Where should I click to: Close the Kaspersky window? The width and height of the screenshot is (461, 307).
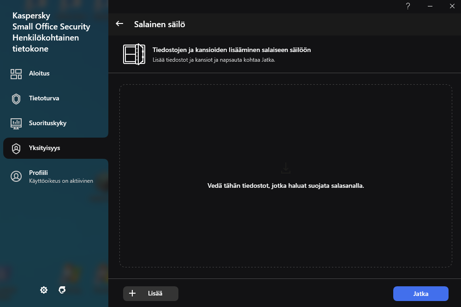click(x=452, y=6)
